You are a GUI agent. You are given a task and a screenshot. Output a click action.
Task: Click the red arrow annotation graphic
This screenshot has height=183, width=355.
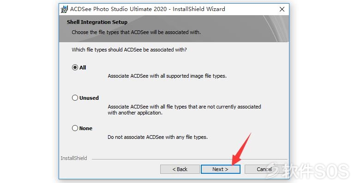tap(242, 149)
